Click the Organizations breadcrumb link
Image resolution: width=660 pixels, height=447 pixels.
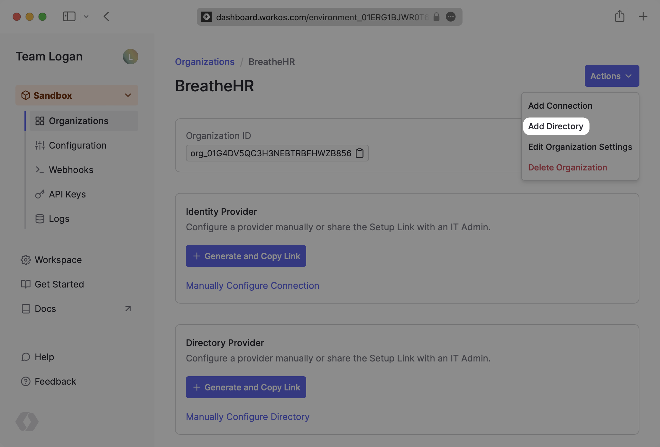pos(205,62)
